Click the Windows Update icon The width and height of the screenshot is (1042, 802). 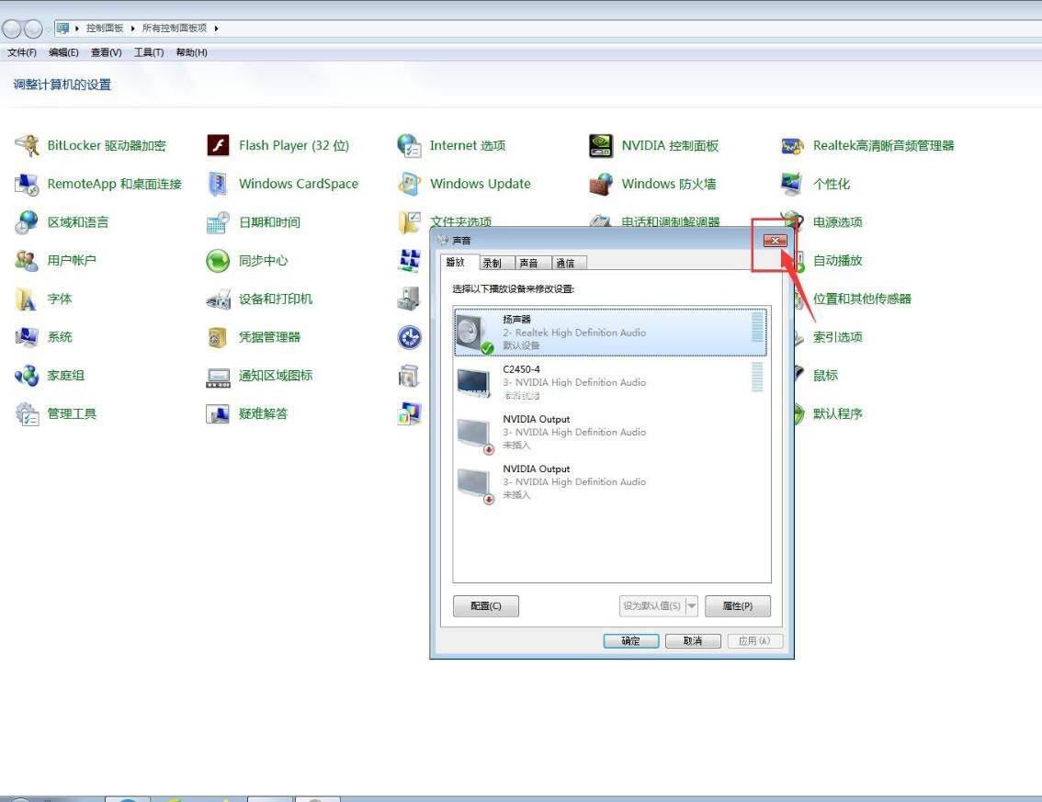[409, 184]
